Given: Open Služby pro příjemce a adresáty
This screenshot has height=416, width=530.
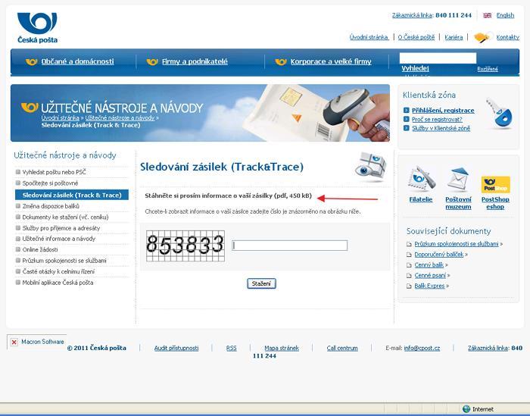Looking at the screenshot, I should click(61, 228).
